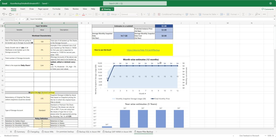
Task: Open the all sheets list icon
Action: (x=11, y=132)
